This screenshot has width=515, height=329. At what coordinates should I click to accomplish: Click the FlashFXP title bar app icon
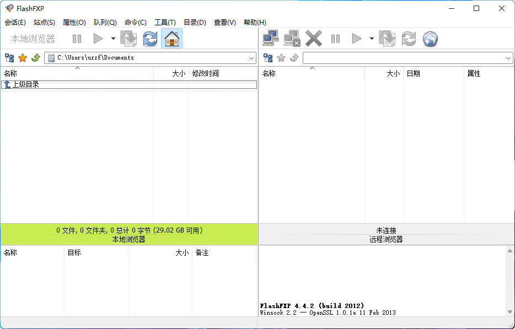[x=9, y=8]
